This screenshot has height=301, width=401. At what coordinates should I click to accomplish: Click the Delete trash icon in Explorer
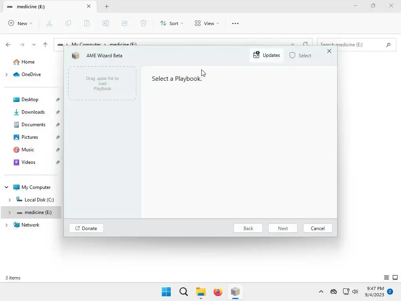click(143, 23)
